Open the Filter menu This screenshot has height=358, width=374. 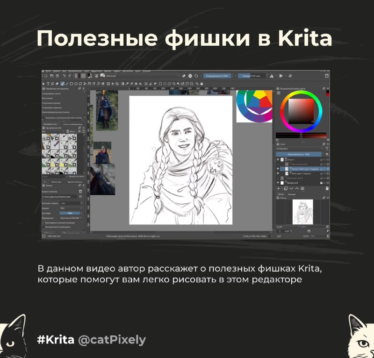point(108,71)
